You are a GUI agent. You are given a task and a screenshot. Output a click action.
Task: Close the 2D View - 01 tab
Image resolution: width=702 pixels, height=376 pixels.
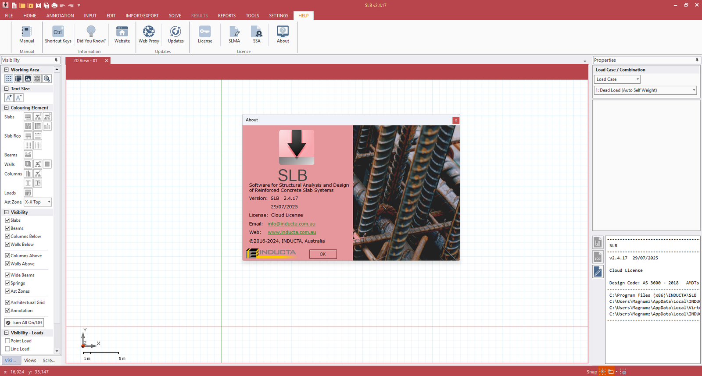107,60
